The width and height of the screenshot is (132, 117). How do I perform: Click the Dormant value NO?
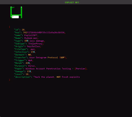(x=30, y=55)
